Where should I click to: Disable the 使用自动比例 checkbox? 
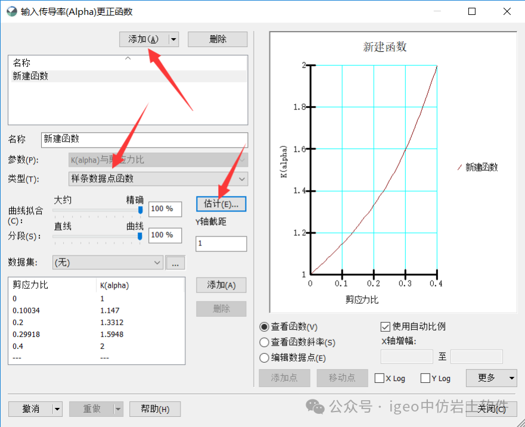click(x=384, y=326)
